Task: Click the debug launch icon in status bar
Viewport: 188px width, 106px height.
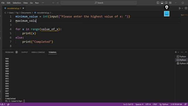Action: pos(8,104)
